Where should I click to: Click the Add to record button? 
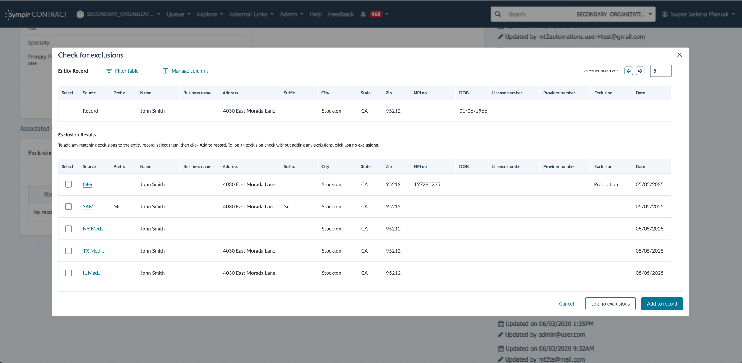click(x=662, y=303)
